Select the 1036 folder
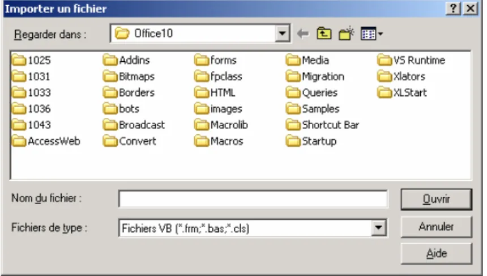The height and width of the screenshot is (276, 487). click(31, 108)
